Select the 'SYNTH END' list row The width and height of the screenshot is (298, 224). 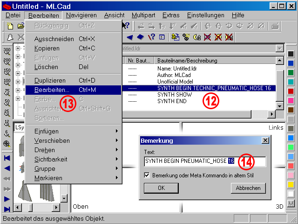click(199, 101)
